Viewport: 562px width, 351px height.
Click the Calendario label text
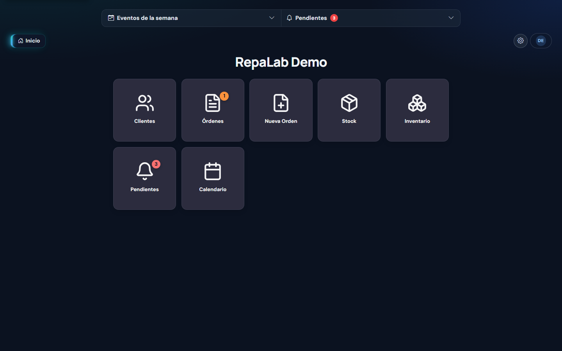213,190
